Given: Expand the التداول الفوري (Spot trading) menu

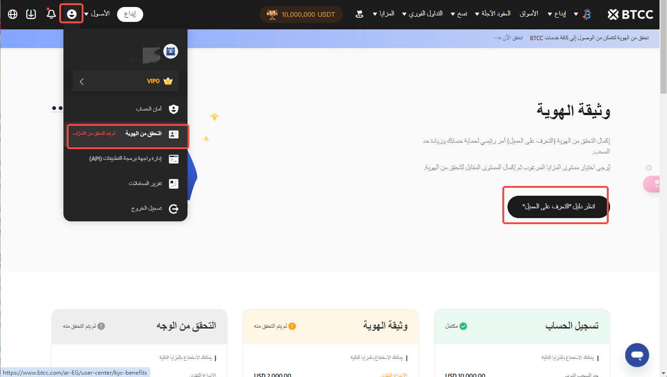Looking at the screenshot, I should click(425, 14).
